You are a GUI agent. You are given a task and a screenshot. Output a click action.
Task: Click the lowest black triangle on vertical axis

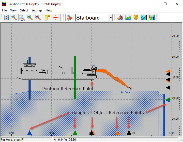coord(168,88)
